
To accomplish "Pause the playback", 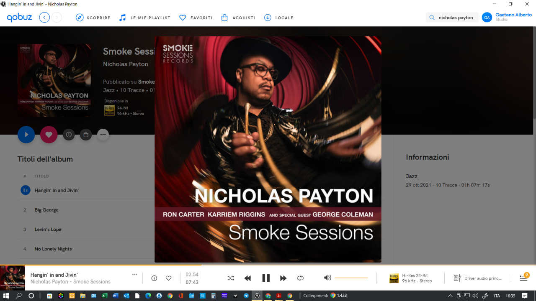I will pos(266,278).
